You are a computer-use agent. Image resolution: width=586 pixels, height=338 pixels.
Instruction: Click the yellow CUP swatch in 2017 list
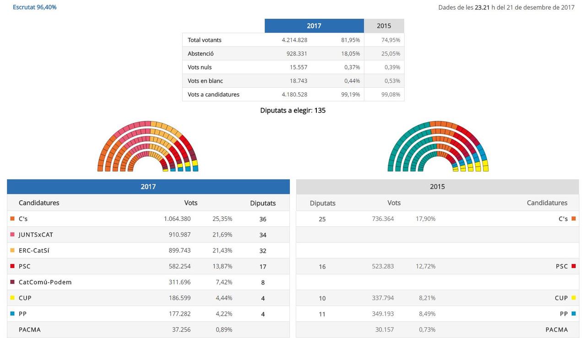pos(12,298)
